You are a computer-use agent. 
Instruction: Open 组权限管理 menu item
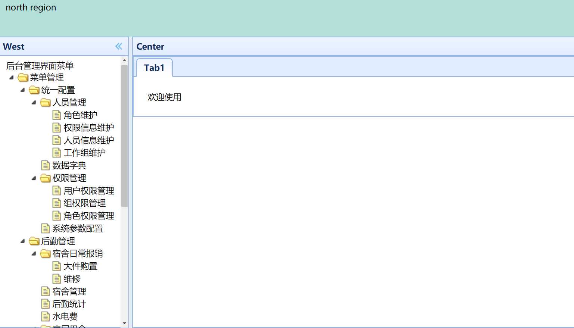(85, 203)
